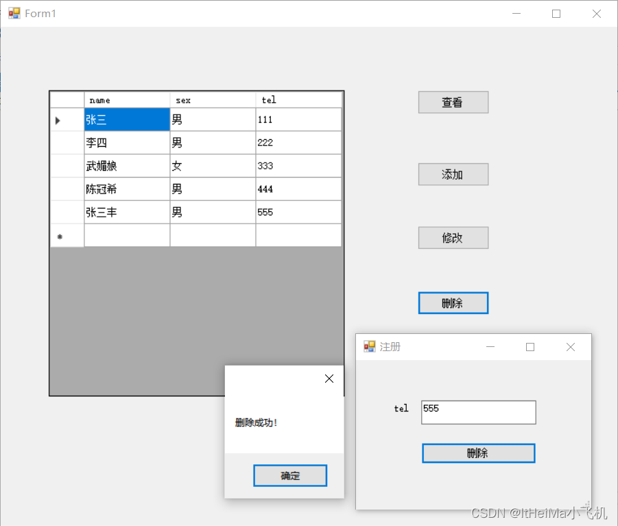Maximize the 注册 window
The height and width of the screenshot is (526, 618).
(x=530, y=347)
